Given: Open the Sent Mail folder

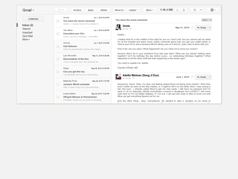Looking at the screenshot, I should click(x=27, y=36).
